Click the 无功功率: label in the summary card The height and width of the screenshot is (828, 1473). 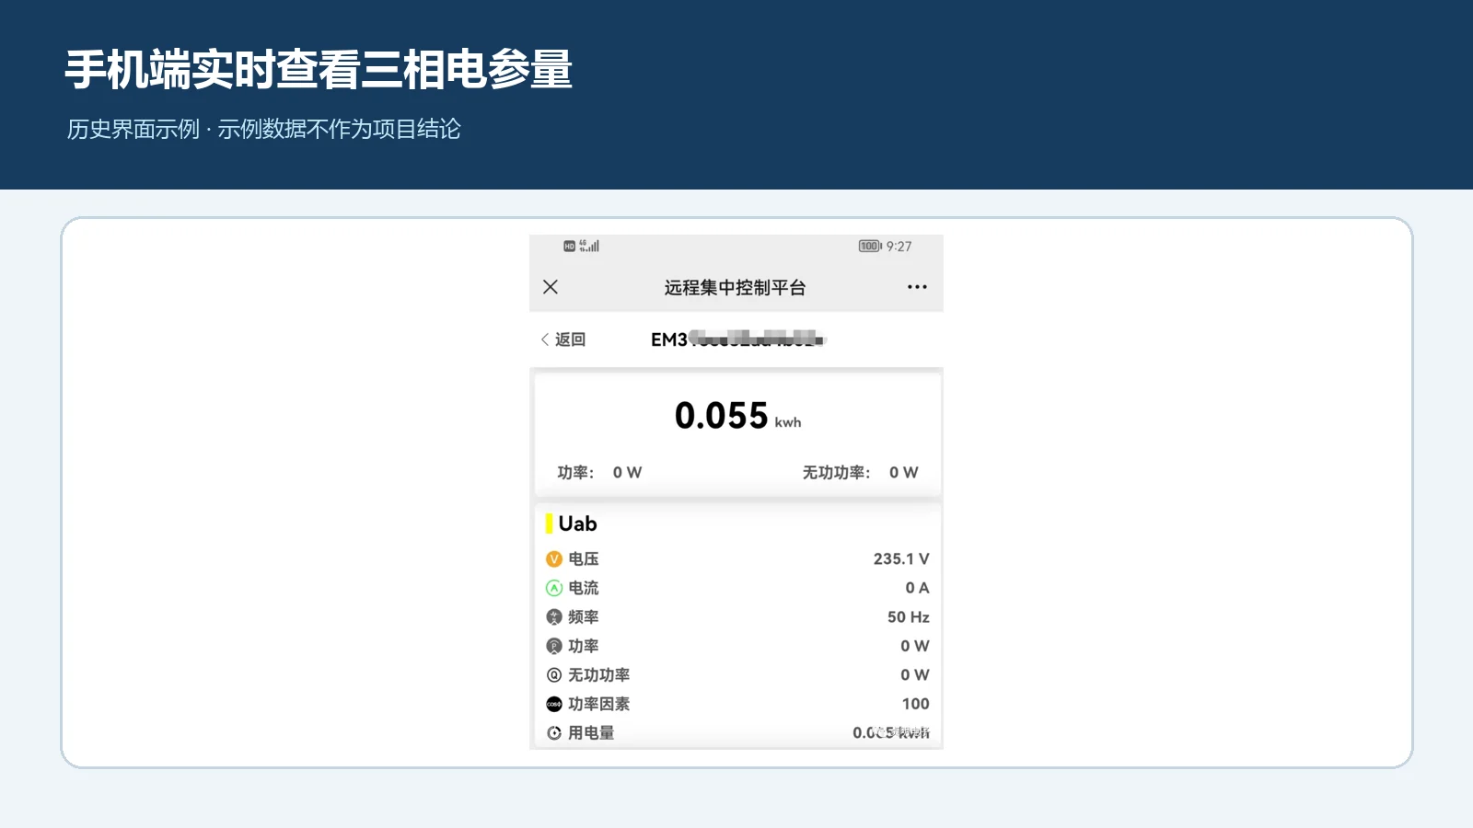point(836,473)
